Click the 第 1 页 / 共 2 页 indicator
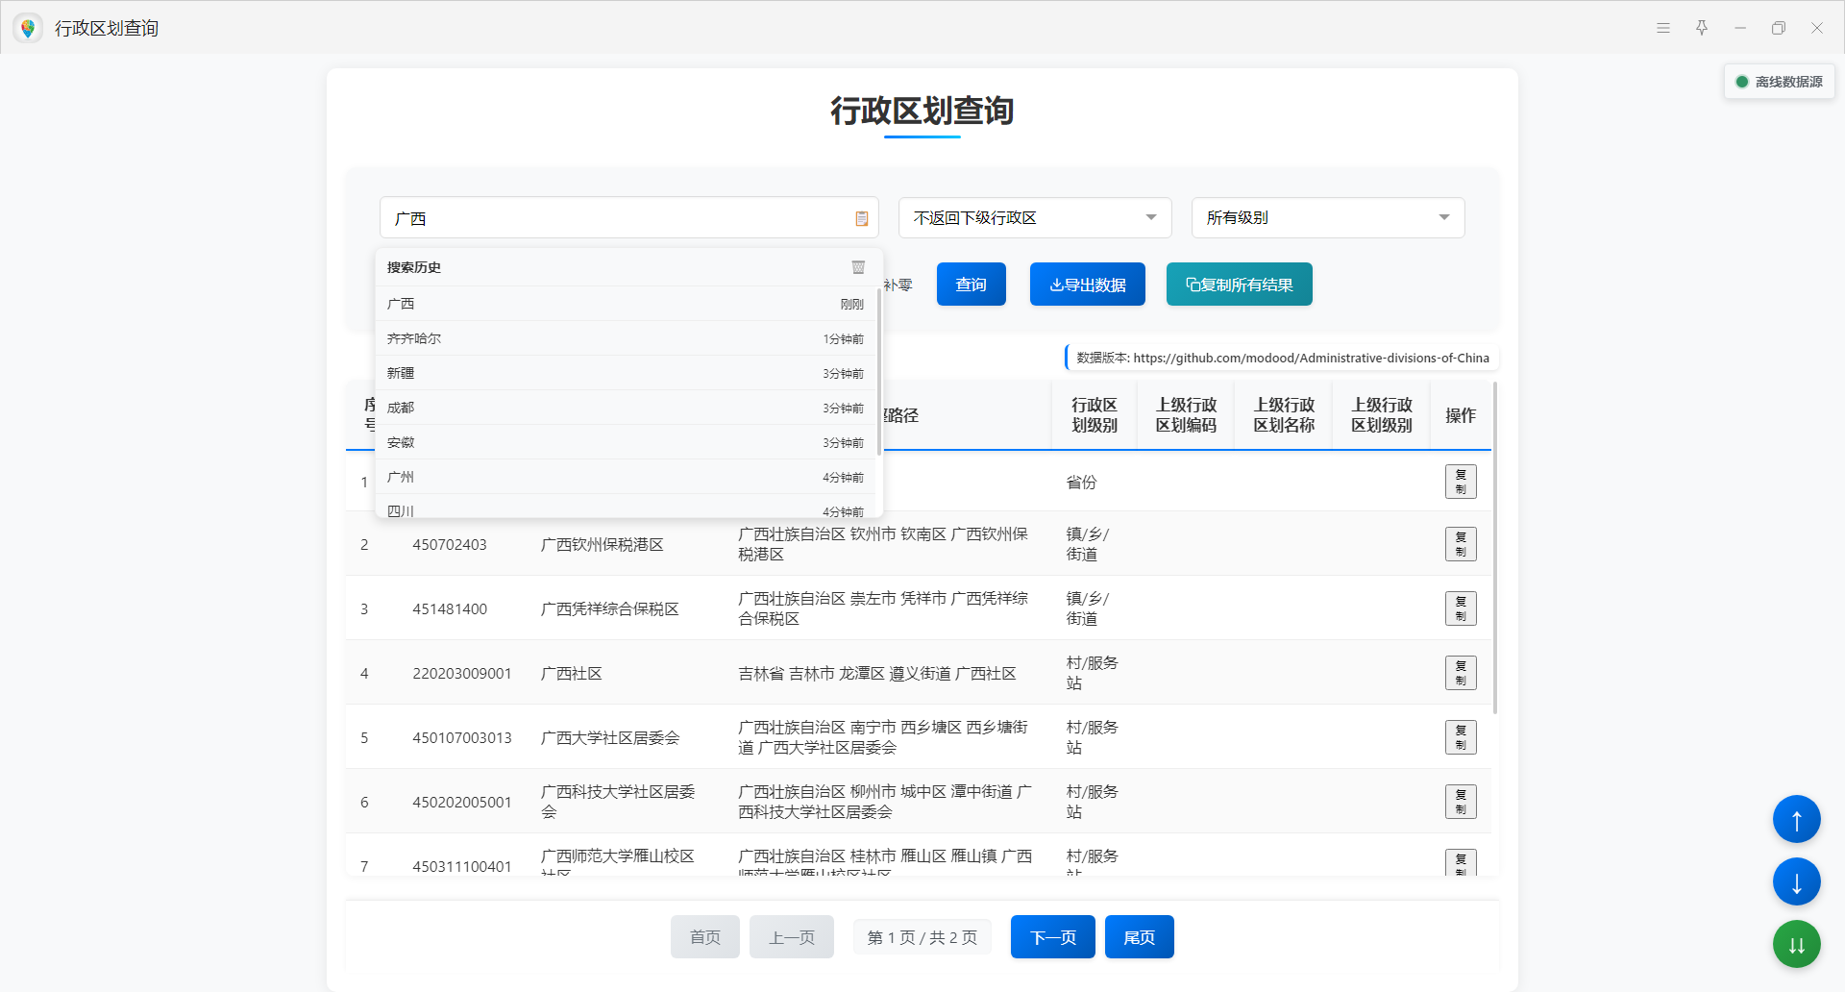The height and width of the screenshot is (992, 1845). point(922,937)
